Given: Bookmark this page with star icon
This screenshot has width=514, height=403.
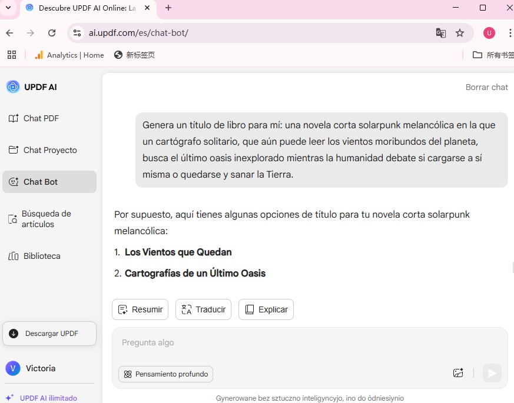Looking at the screenshot, I should click(x=460, y=33).
